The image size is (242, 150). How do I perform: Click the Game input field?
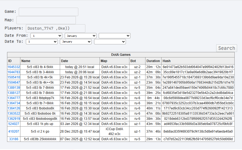pos(48,12)
